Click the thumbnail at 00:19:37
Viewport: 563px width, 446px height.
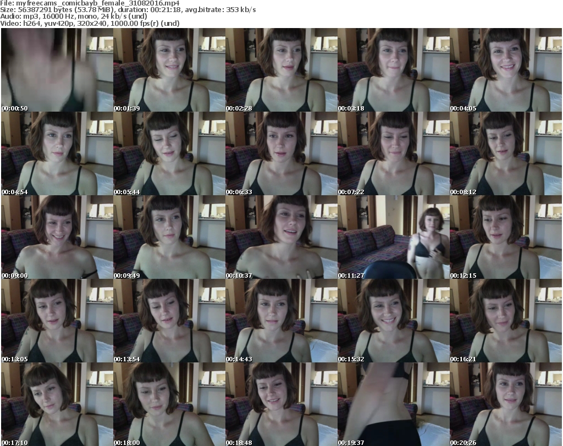coord(394,404)
